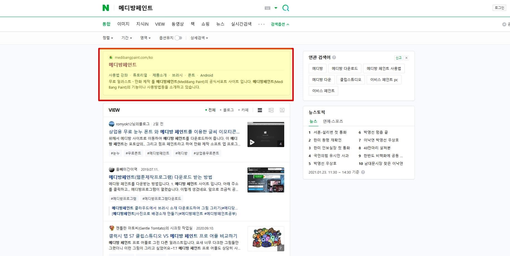Switch to card list view icon
510x256 pixels.
[x=260, y=110]
